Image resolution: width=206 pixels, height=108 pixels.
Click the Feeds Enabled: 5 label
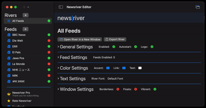(104, 57)
